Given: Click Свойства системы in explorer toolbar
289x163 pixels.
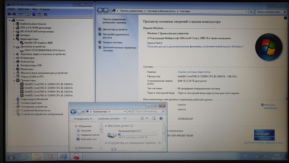Looking at the screenshot, I should (x=109, y=118).
